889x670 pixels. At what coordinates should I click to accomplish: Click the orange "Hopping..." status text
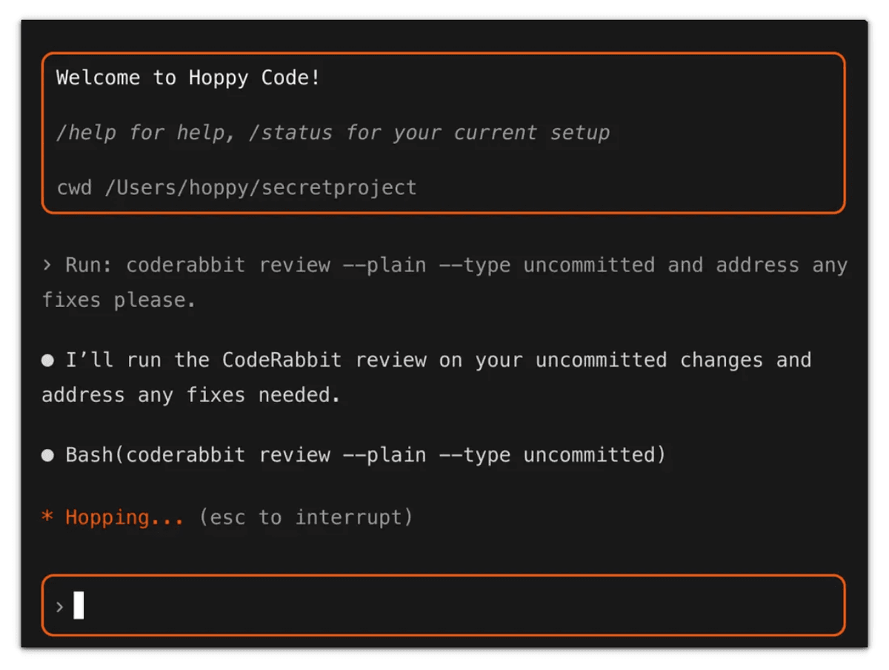pyautogui.click(x=124, y=517)
